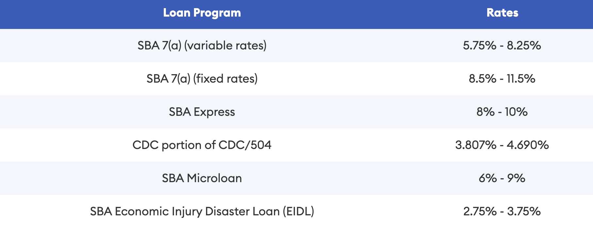Select the SBA 7(a) variable rates program name
593x229 pixels.
coord(202,46)
